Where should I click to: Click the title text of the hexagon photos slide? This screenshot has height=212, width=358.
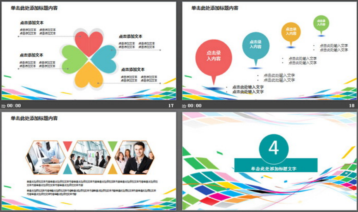point(34,119)
